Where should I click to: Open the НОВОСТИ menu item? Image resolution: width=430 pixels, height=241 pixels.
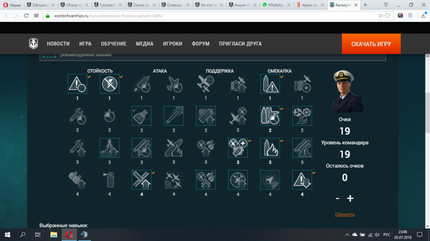pyautogui.click(x=58, y=44)
